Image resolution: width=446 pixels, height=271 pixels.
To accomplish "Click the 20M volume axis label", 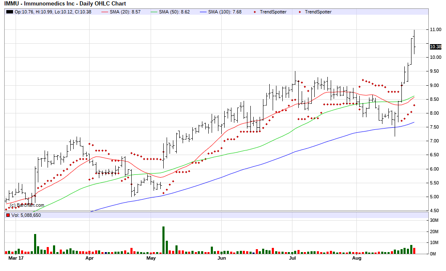I will point(434,232).
